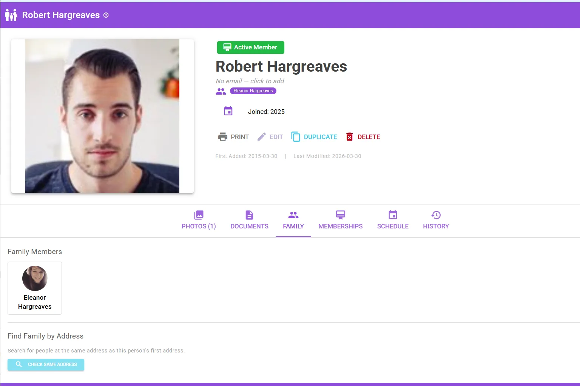The width and height of the screenshot is (580, 386).
Task: Click the print icon above the profile details
Action: pyautogui.click(x=222, y=136)
